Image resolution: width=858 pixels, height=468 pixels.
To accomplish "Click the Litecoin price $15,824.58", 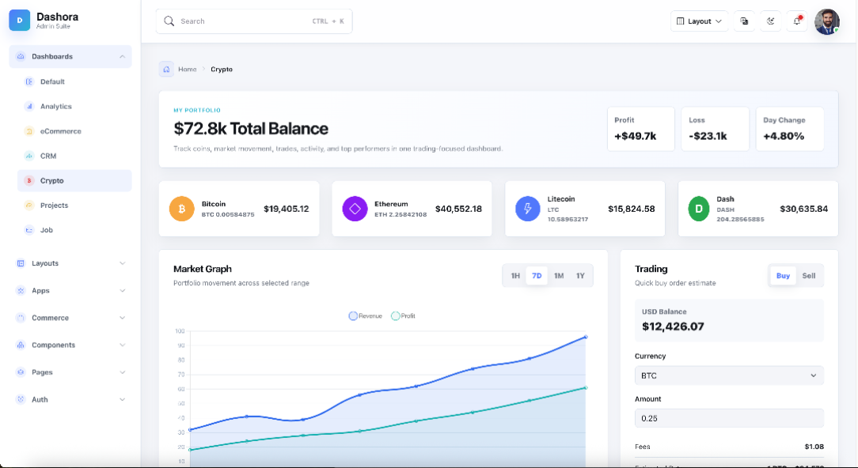I will point(632,209).
